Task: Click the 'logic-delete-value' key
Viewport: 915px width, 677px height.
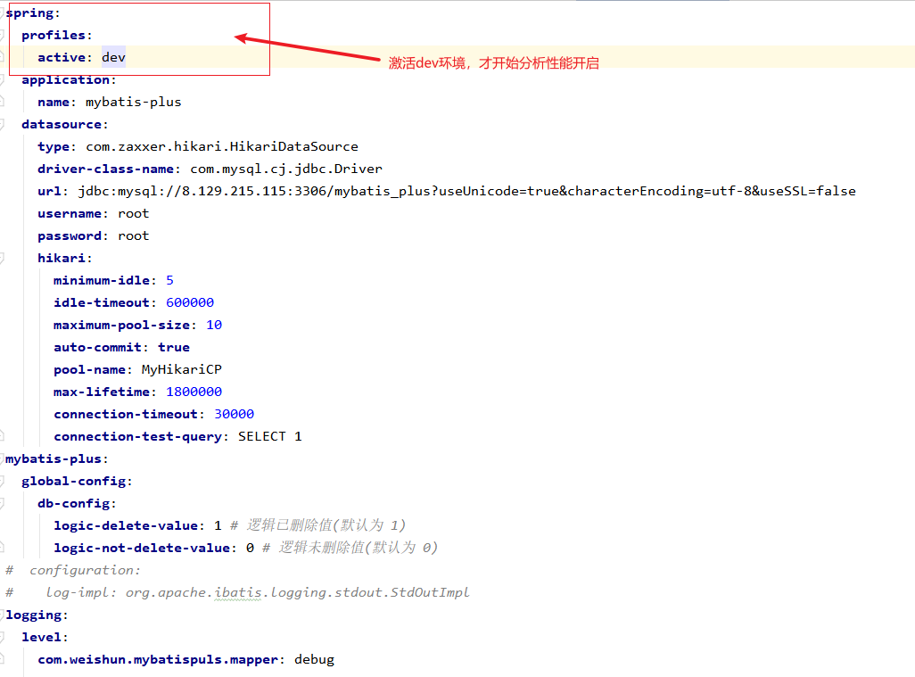Action: pyautogui.click(x=126, y=525)
